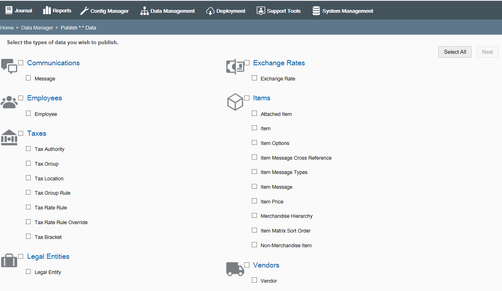Check the Item Price checkbox
Screen dimensions: 502x291
tap(255, 201)
